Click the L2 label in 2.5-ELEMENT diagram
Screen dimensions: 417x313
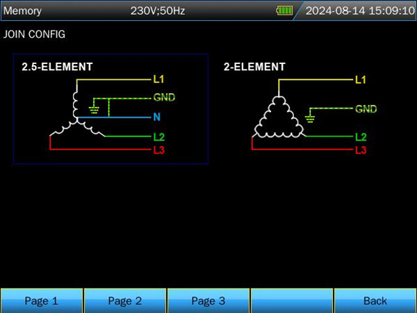[x=158, y=137]
